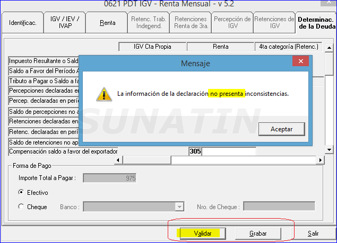This screenshot has width=337, height=243.
Task: Click the Percepciones declaradas row label
Action: [44, 91]
